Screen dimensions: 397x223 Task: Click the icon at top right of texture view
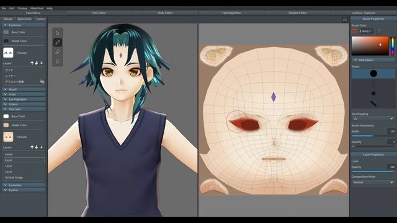pos(345,20)
